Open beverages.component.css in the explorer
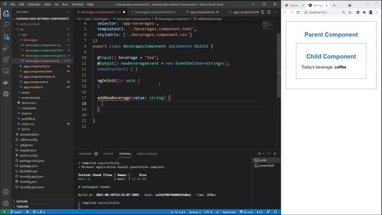The image size is (382, 215). 43,45
